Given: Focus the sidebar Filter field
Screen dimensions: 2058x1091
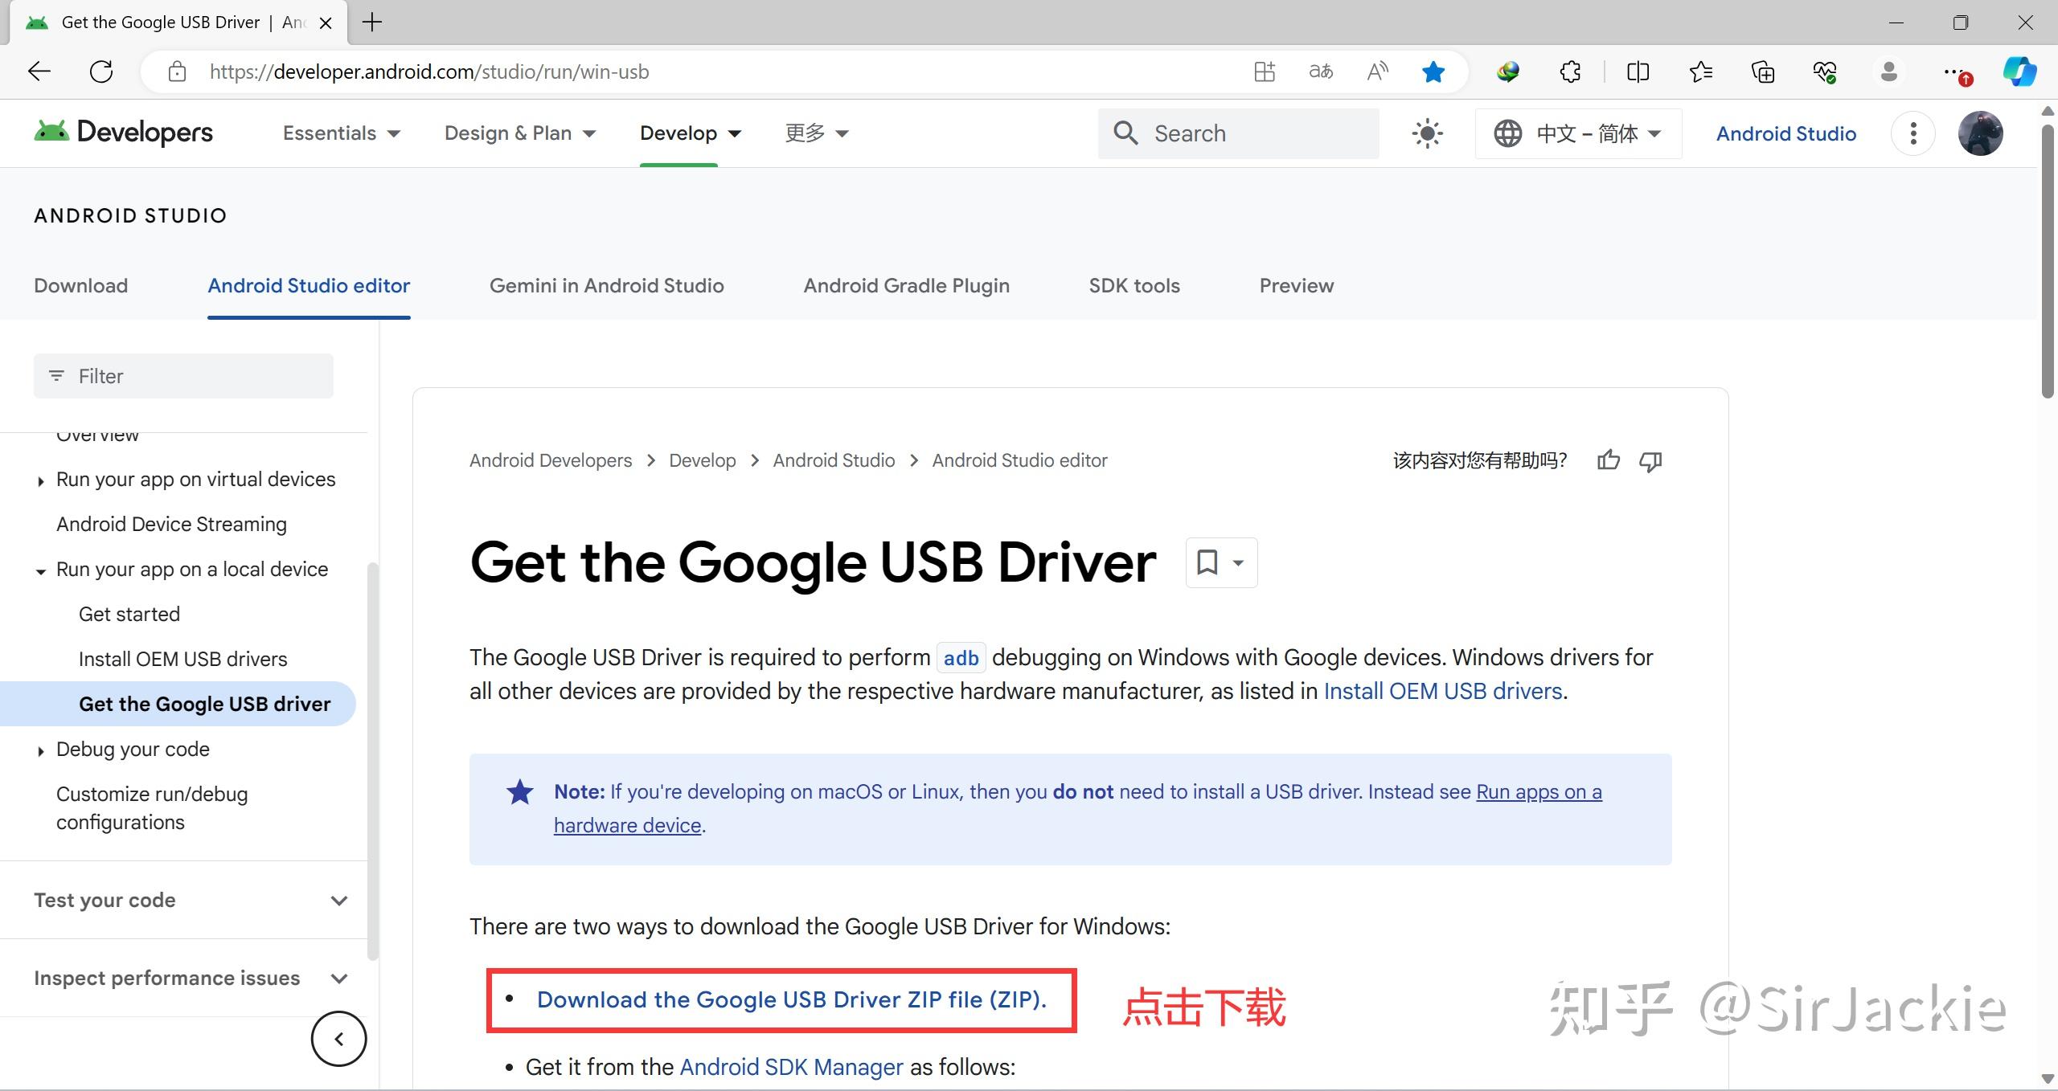Looking at the screenshot, I should (x=183, y=376).
